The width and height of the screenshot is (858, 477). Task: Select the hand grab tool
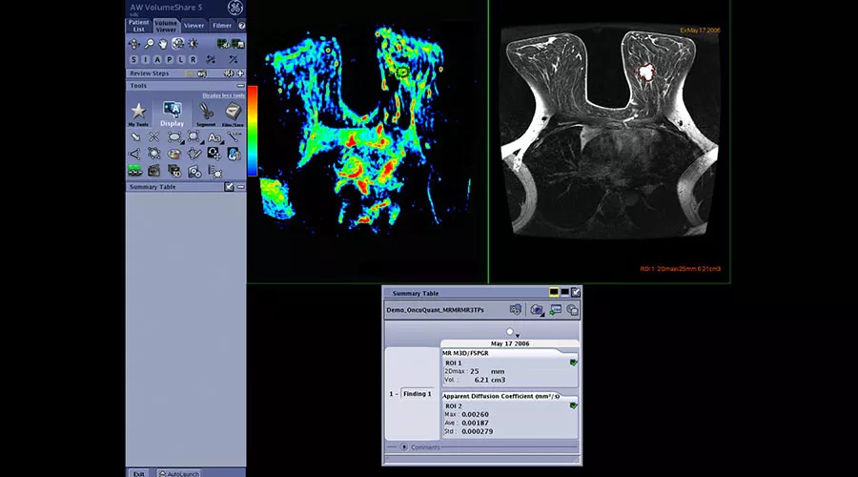[163, 43]
